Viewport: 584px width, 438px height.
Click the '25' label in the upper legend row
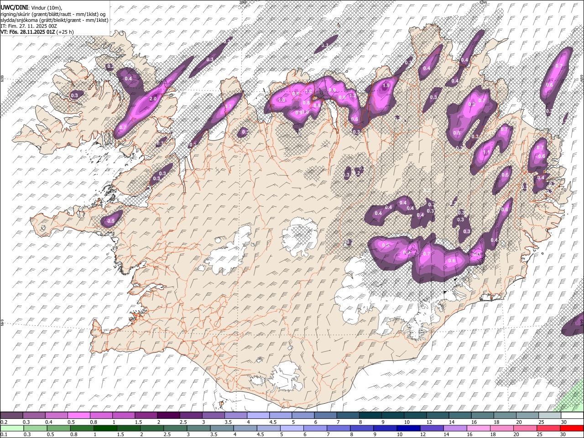[x=541, y=422]
